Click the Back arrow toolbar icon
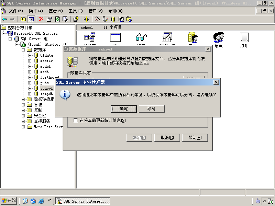The image size is (275, 206). 5,19
